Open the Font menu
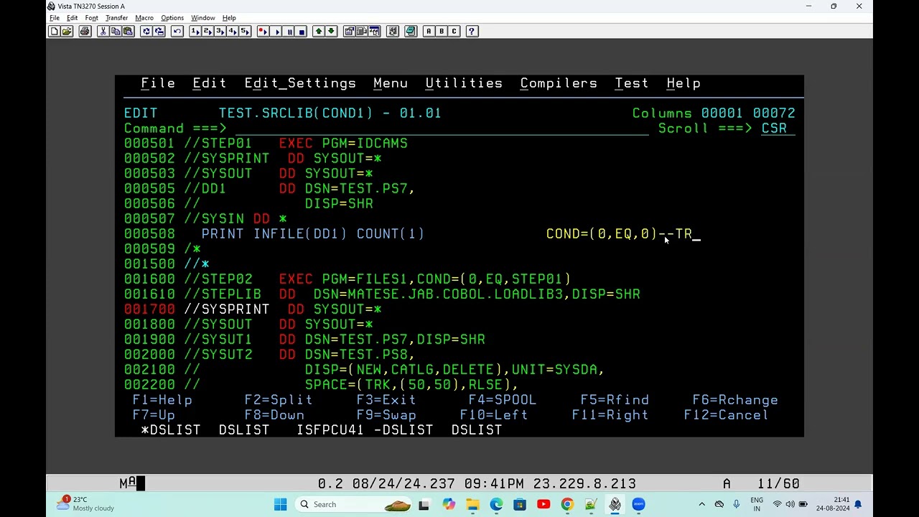The image size is (919, 517). (x=91, y=18)
